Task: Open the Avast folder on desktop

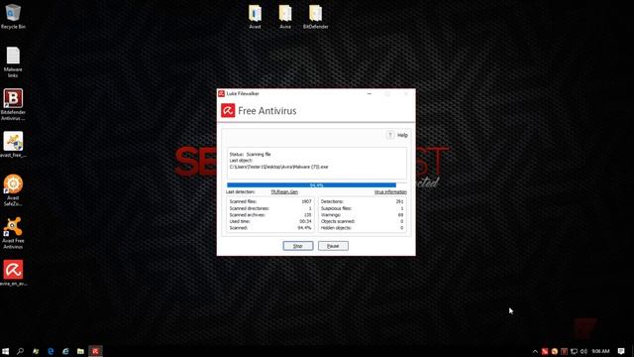Action: coord(255,17)
